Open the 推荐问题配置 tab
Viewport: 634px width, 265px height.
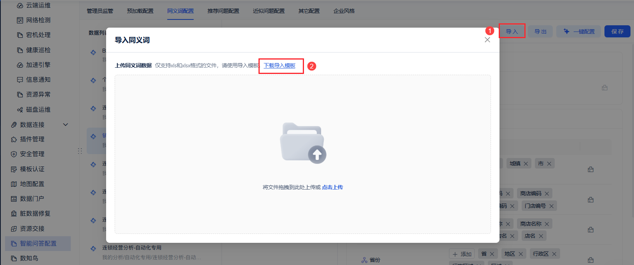click(224, 11)
